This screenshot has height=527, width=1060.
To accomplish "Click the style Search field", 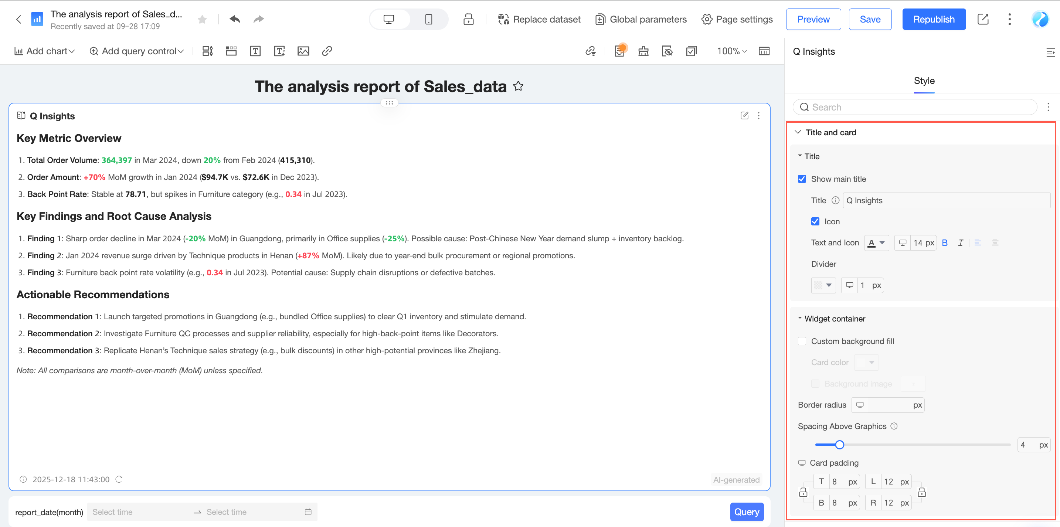I will [914, 108].
